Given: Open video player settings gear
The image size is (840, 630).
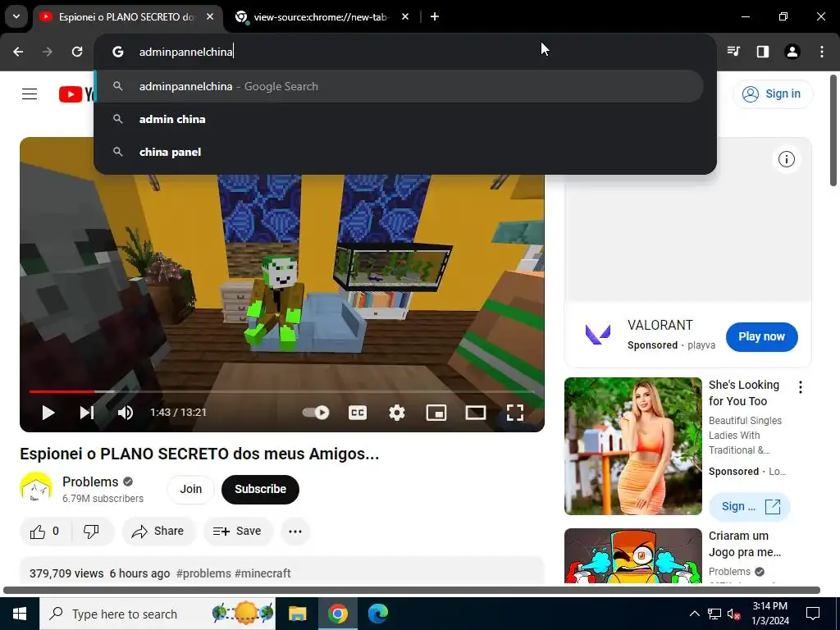Looking at the screenshot, I should click(x=397, y=413).
